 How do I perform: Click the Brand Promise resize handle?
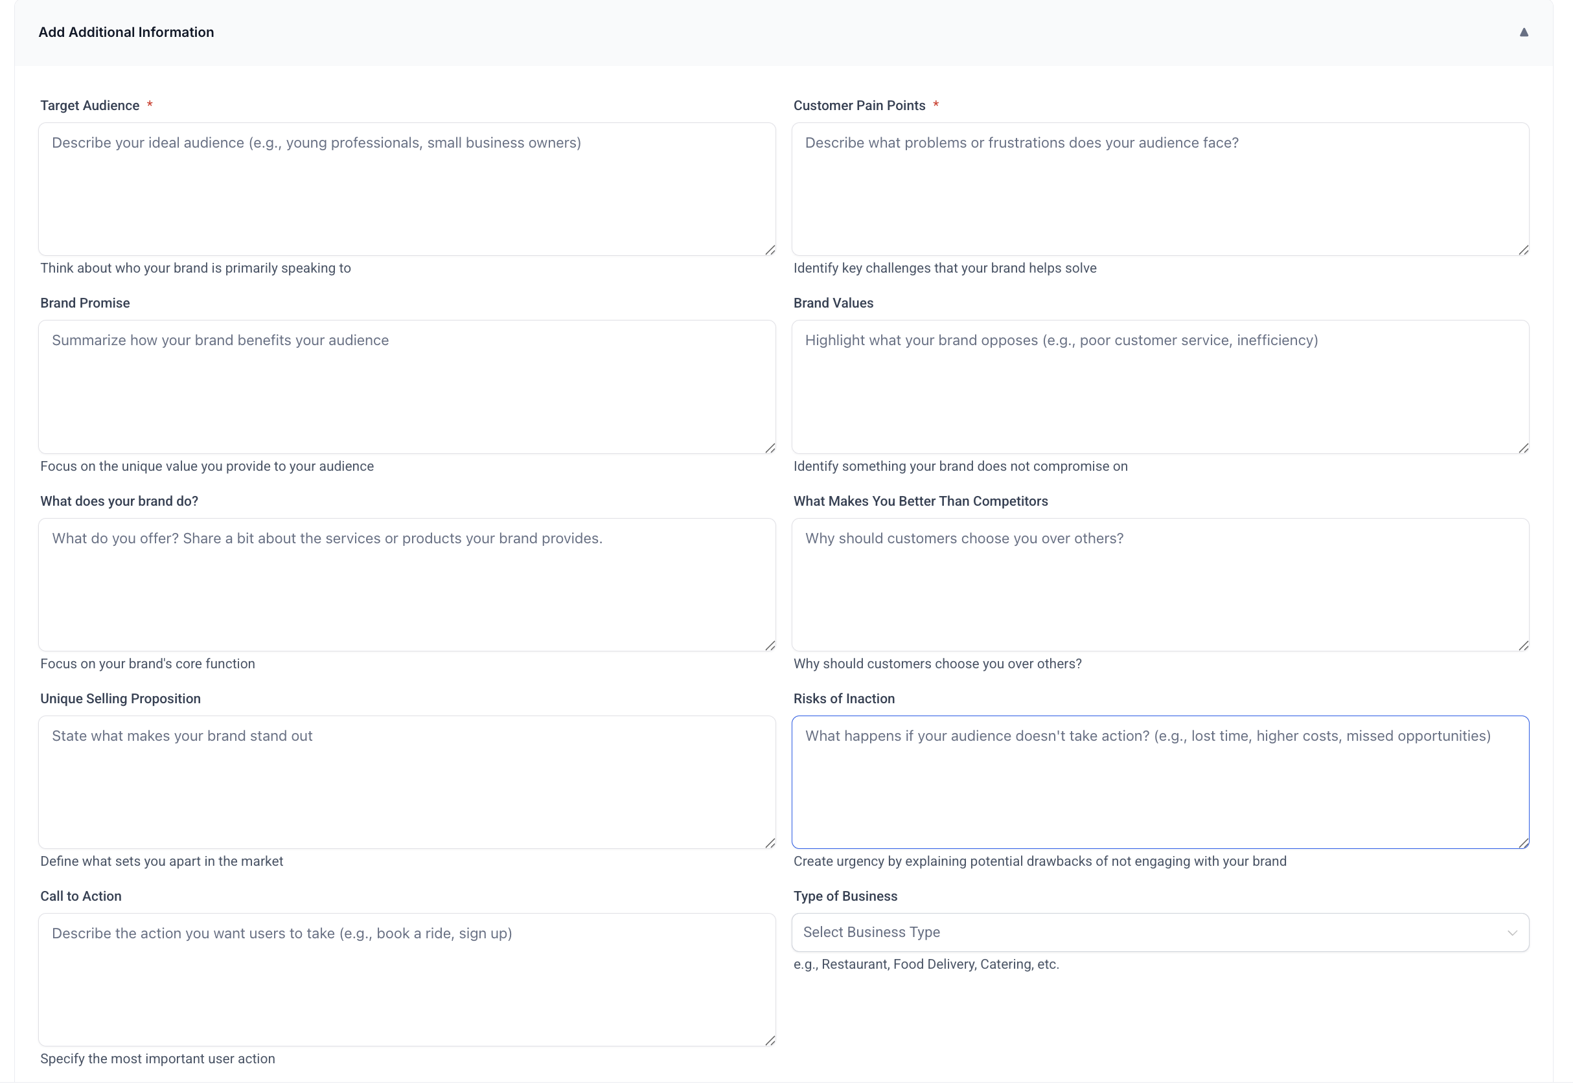[x=770, y=448]
